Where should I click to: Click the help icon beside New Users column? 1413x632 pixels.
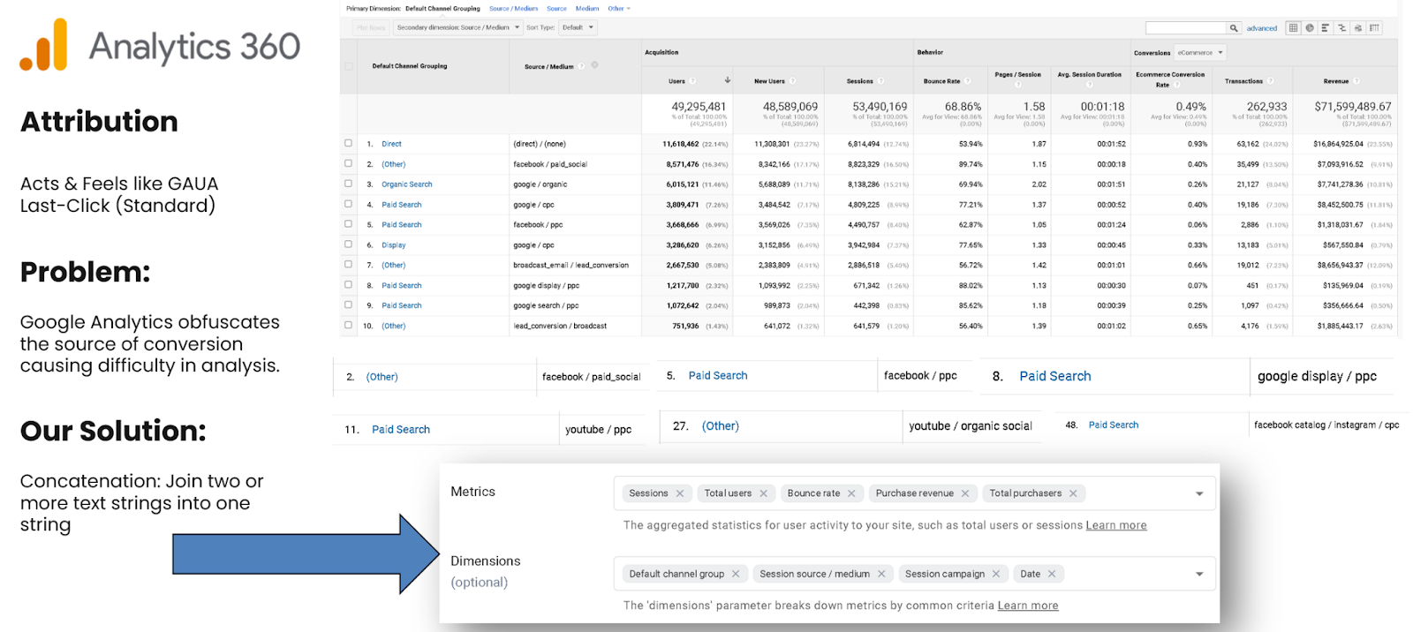pos(792,81)
